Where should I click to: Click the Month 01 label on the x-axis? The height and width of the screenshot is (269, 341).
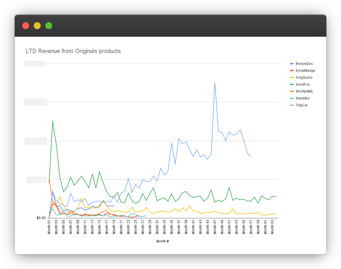point(49,227)
